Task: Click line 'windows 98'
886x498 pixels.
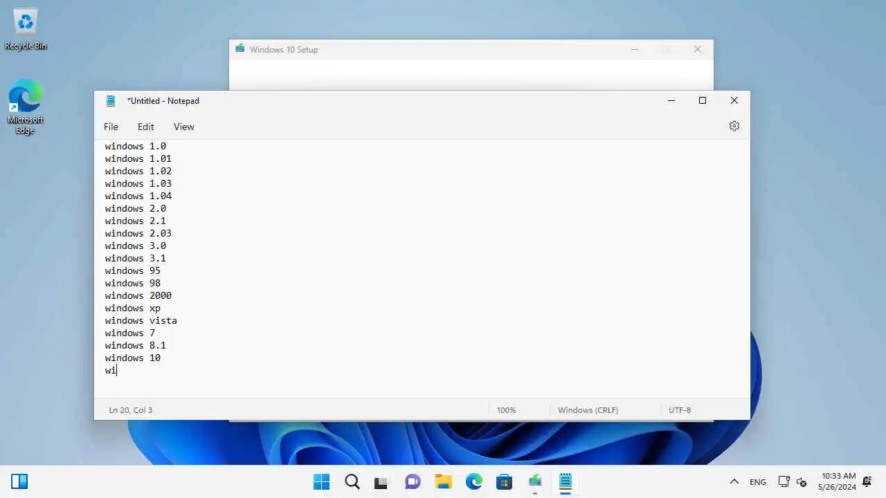Action: tap(133, 283)
